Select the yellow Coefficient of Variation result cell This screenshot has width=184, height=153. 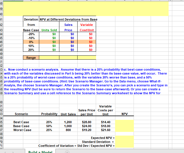[125, 146]
